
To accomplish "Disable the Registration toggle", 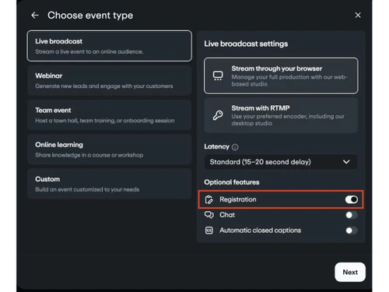I will 352,199.
